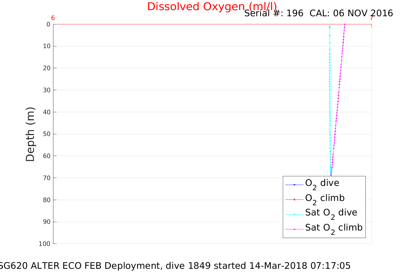Click the magenta Sat O2 climb legend marker

(x=294, y=229)
